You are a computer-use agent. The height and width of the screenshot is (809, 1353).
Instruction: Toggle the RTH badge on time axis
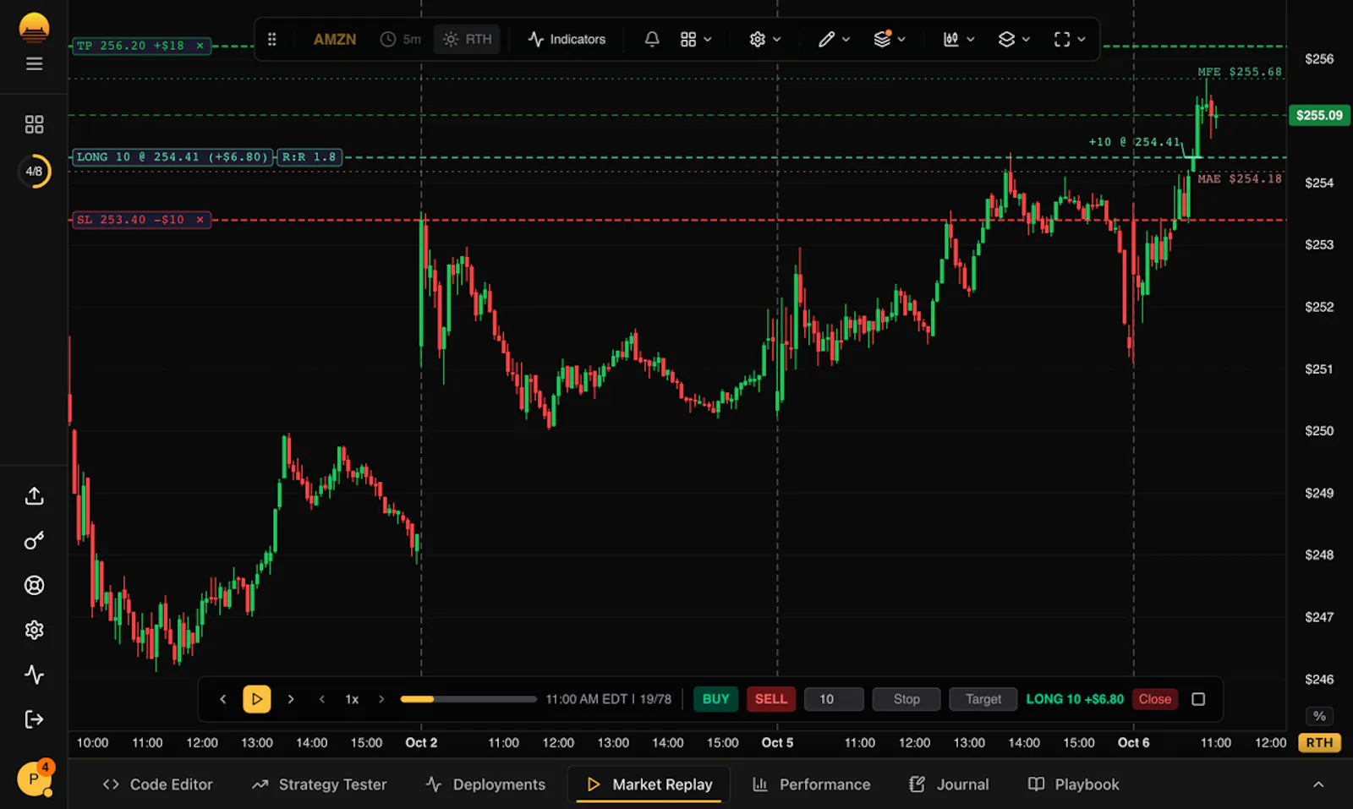(1319, 742)
